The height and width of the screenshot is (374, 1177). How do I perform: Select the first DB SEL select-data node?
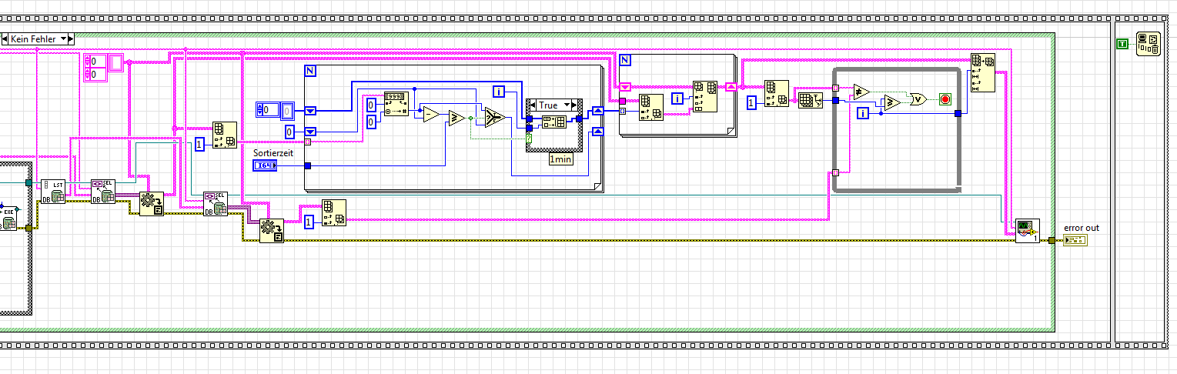(x=102, y=191)
